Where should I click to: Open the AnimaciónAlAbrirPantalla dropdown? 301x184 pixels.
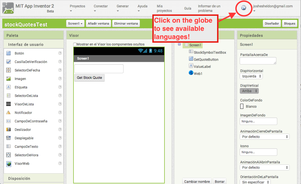265,168
